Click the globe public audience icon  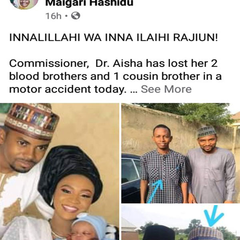click(x=76, y=16)
